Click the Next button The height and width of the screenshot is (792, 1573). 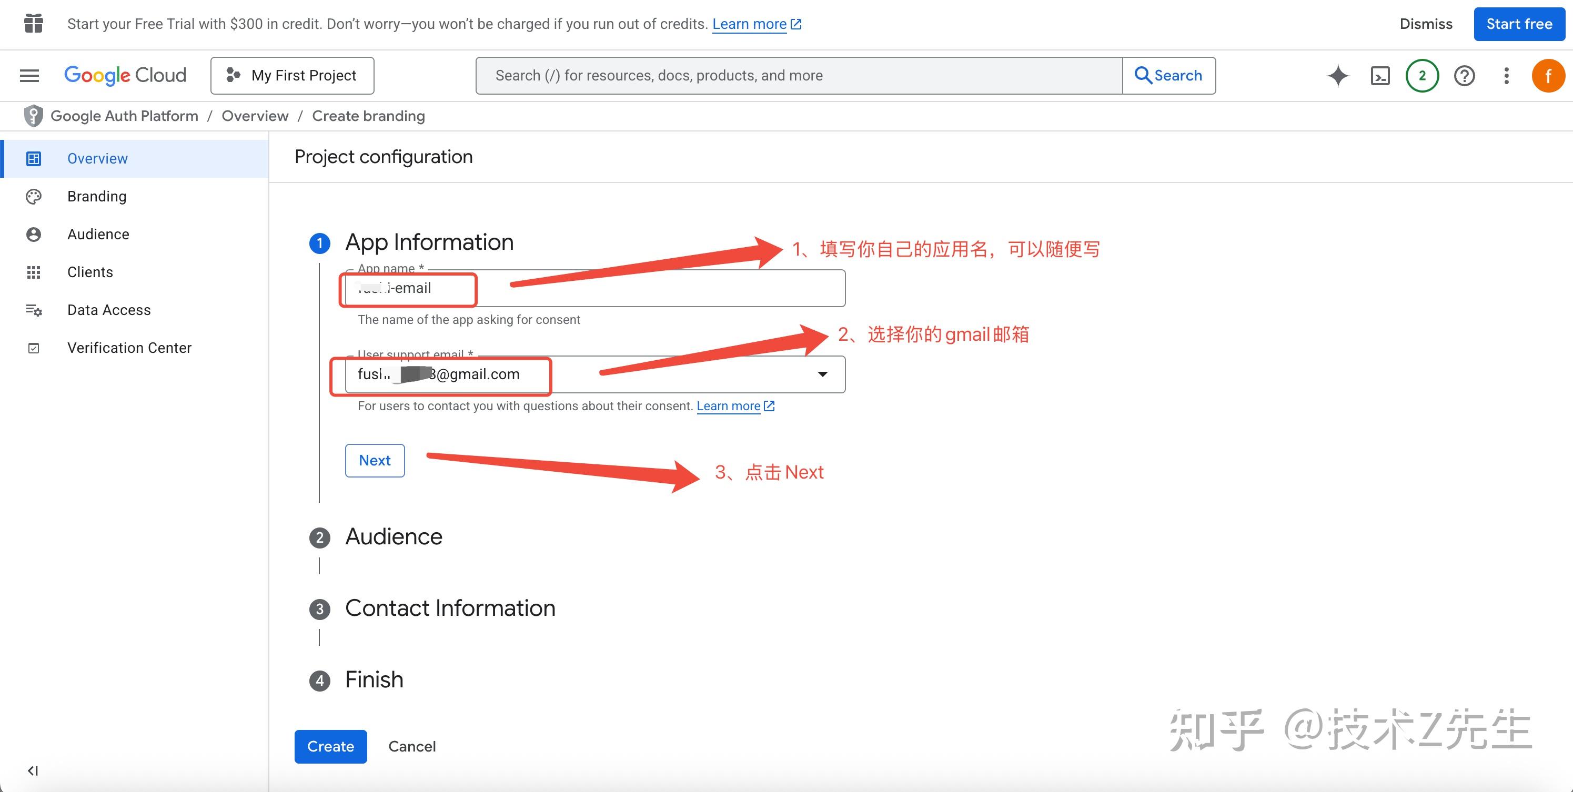[375, 460]
